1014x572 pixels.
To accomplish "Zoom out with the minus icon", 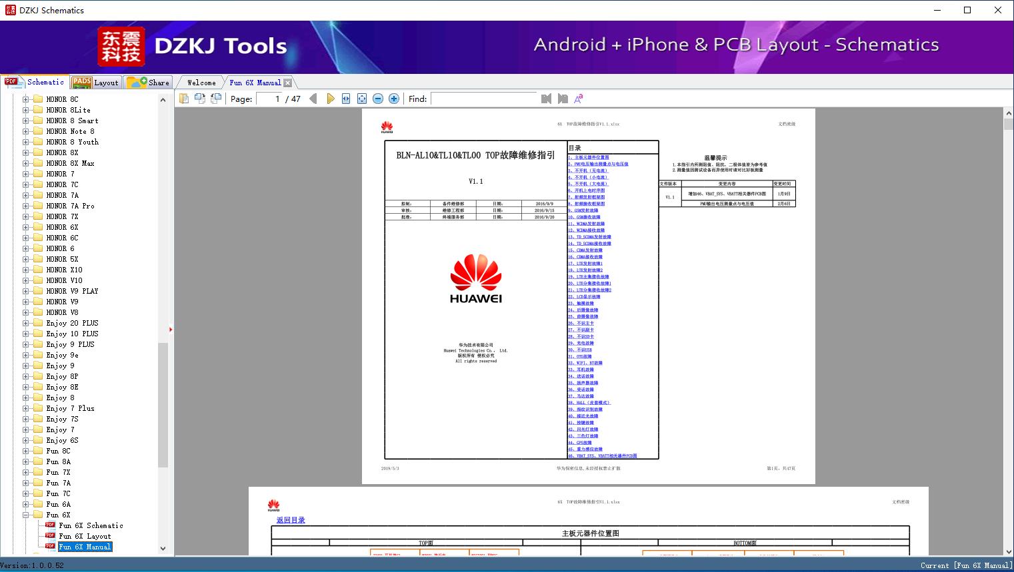I will (378, 99).
